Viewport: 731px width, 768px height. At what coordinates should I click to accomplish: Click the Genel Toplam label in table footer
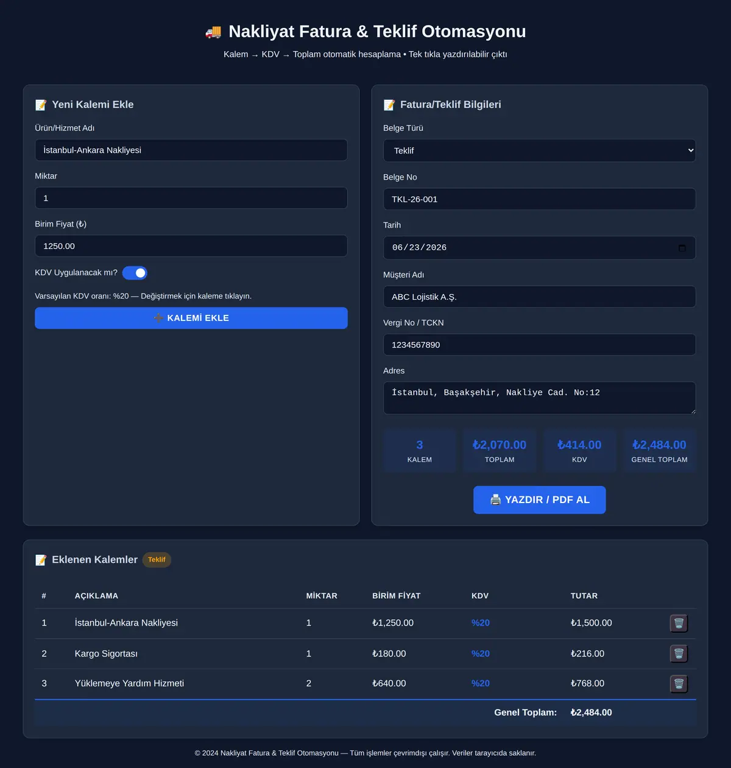[526, 713]
